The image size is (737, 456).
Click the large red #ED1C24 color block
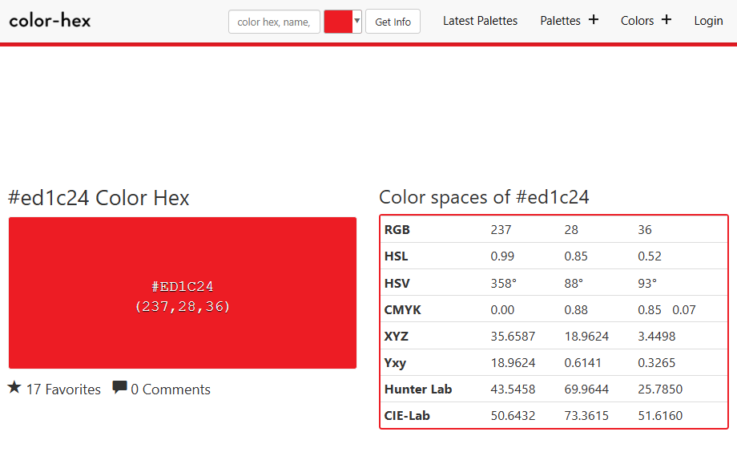[183, 293]
